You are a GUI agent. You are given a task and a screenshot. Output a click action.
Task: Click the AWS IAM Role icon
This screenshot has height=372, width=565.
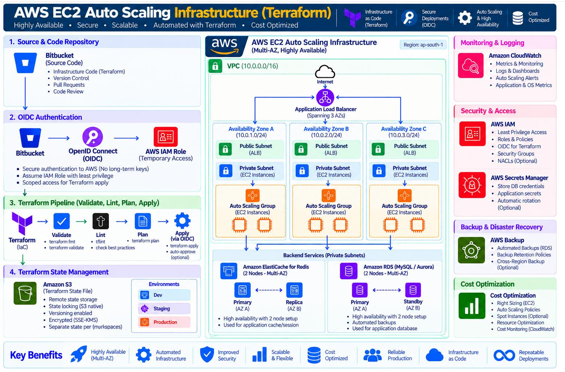(x=166, y=137)
